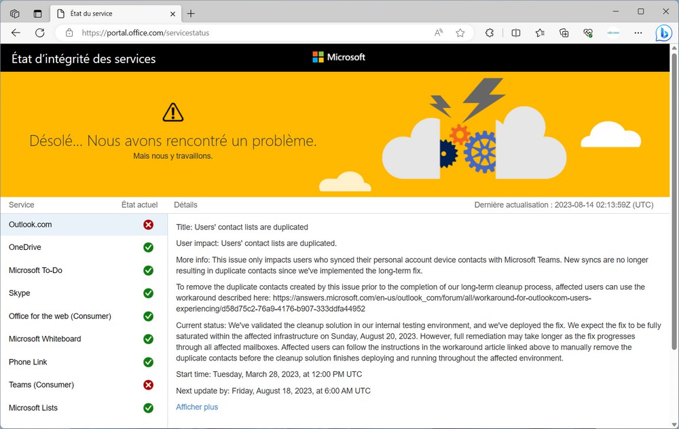Go back with the browser Back arrow
679x429 pixels.
(x=16, y=33)
